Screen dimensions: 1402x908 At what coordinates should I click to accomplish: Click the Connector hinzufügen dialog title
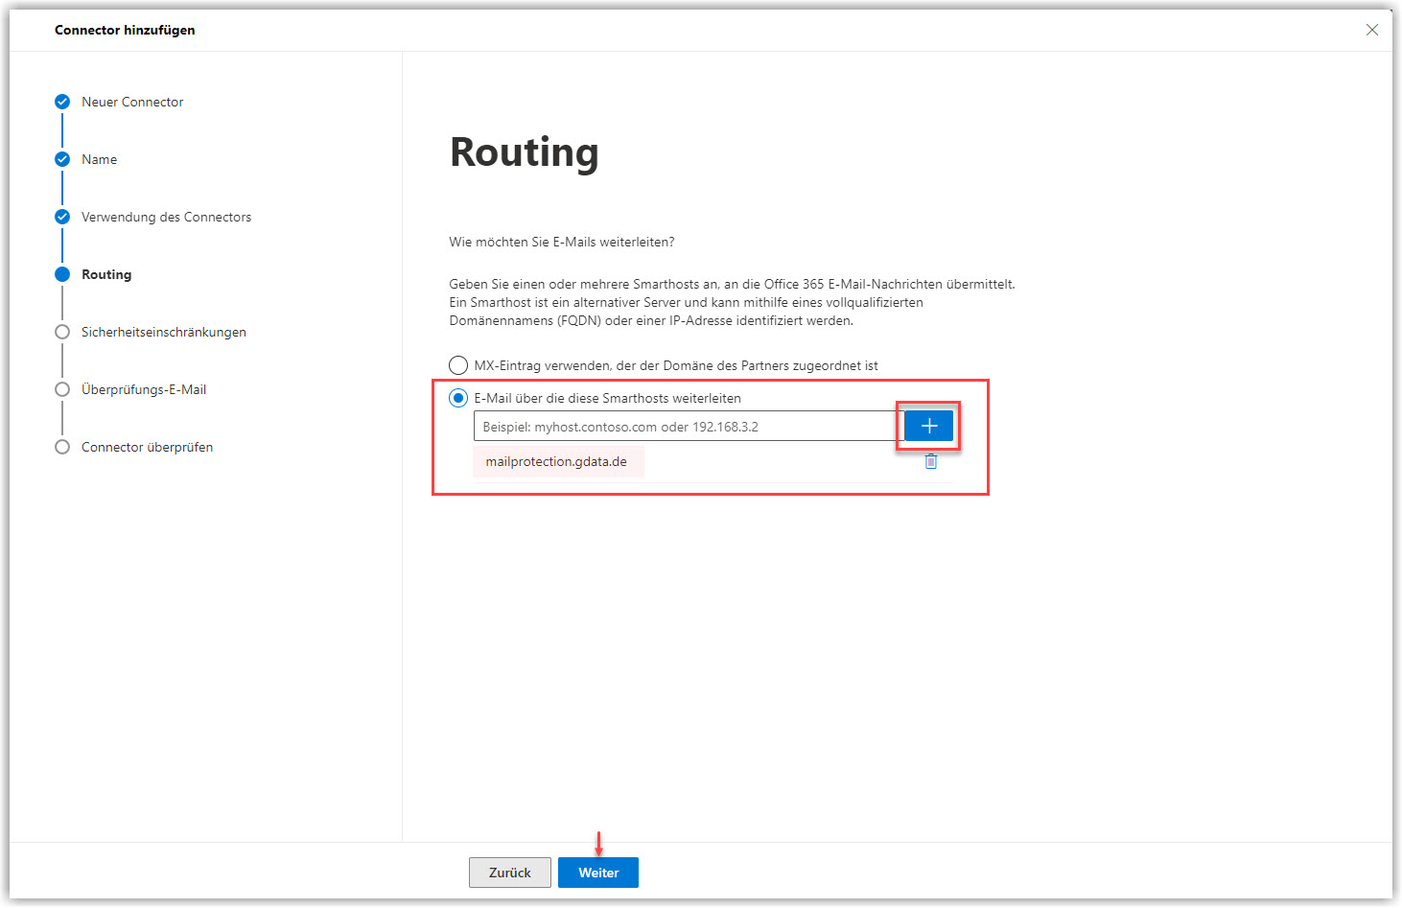(x=125, y=30)
